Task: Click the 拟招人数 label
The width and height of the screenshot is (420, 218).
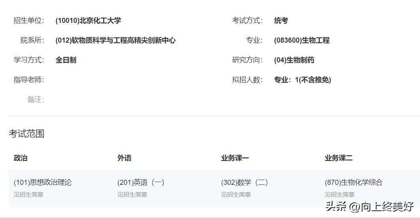Action: 247,80
